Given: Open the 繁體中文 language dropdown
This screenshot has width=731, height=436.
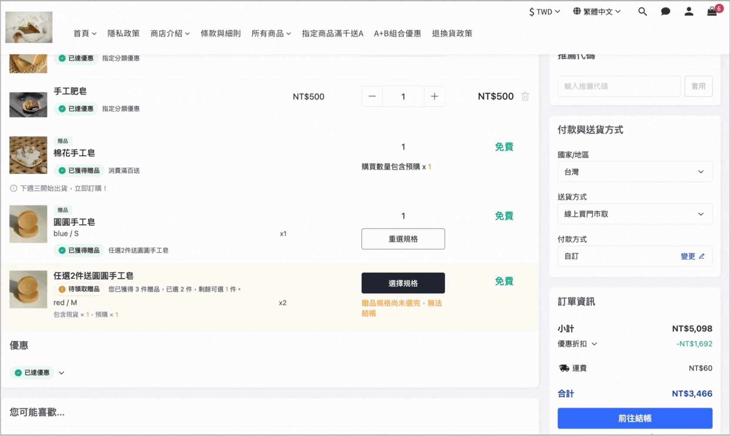Looking at the screenshot, I should tap(597, 12).
